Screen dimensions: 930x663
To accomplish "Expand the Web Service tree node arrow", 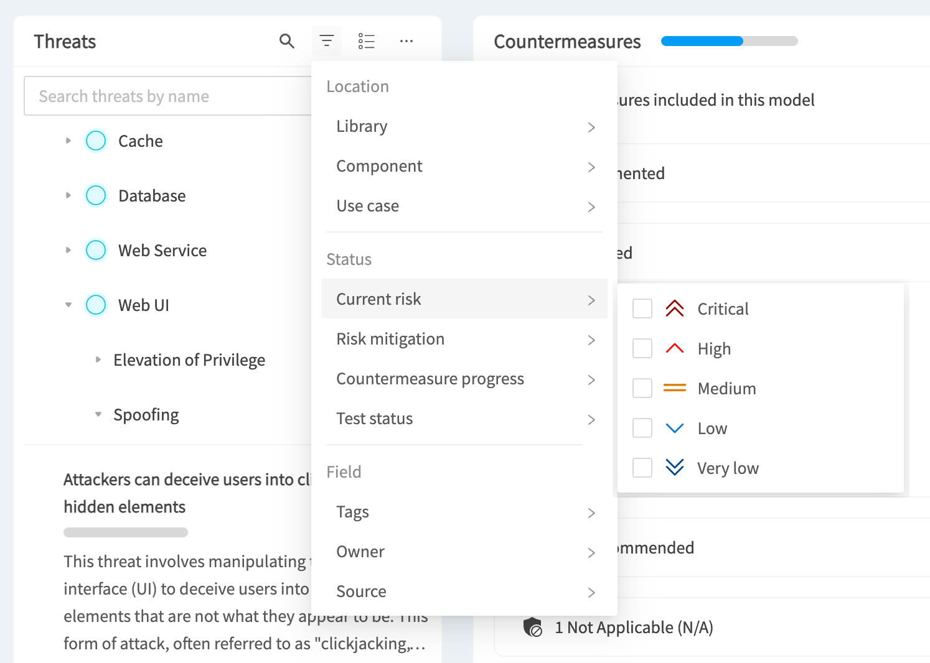I will tap(68, 250).
